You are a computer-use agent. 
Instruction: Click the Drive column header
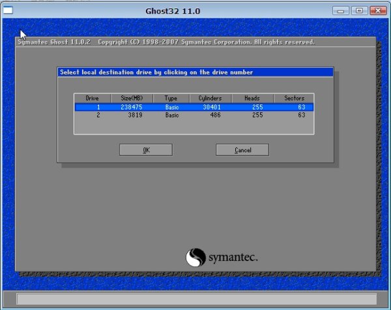click(92, 98)
